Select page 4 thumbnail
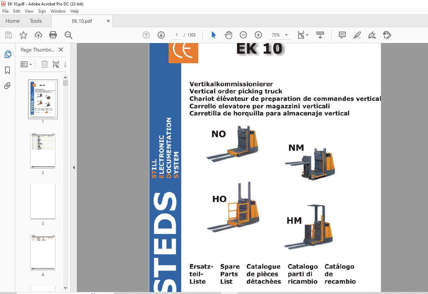Viewport: 428px width, 294px height. pos(43,252)
